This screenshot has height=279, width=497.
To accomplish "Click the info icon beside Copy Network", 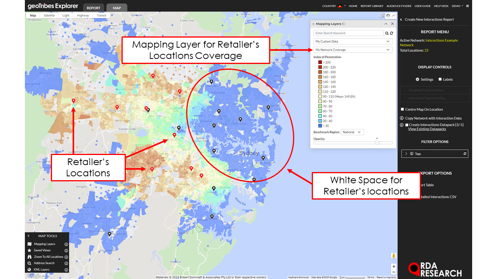I will 402,118.
